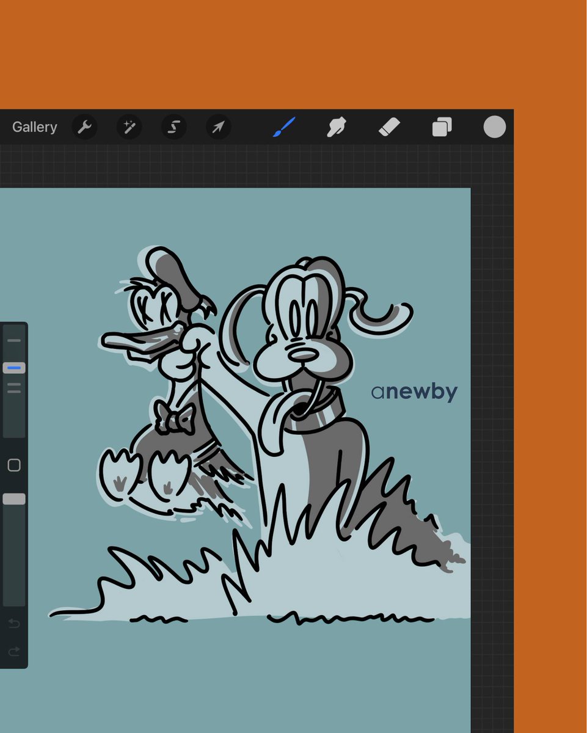Select the Eraser tool
This screenshot has width=587, height=733.
point(389,127)
